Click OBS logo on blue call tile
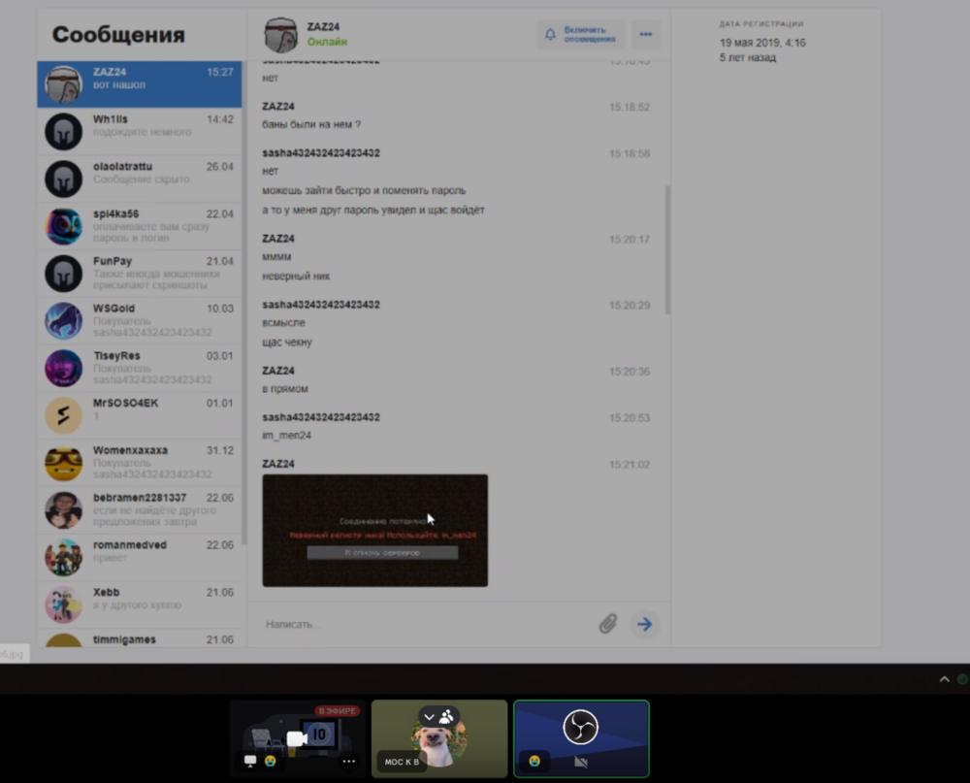This screenshot has width=970, height=783. point(580,726)
